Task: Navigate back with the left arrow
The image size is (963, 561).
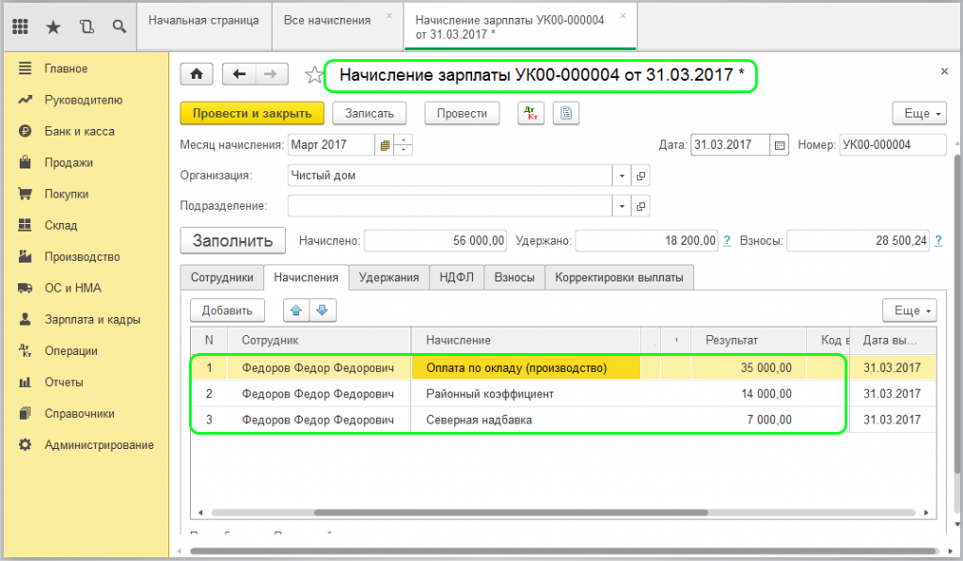Action: (240, 75)
